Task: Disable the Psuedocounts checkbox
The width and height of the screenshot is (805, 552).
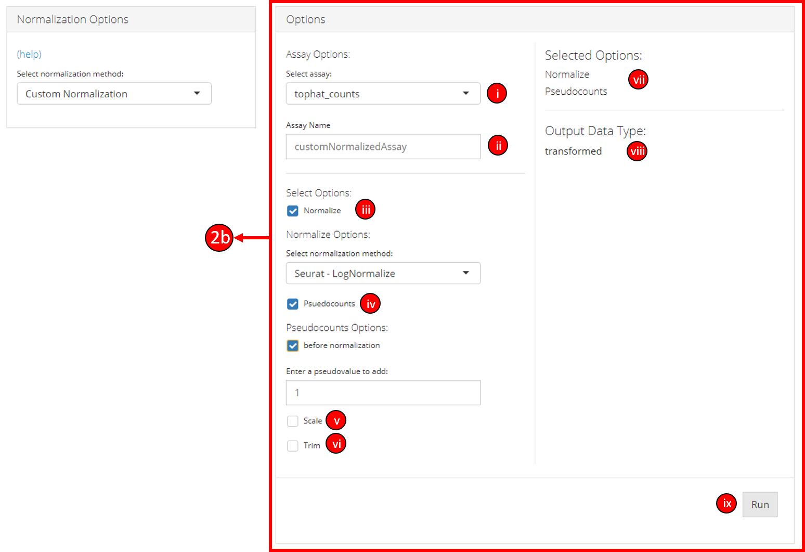Action: click(293, 304)
